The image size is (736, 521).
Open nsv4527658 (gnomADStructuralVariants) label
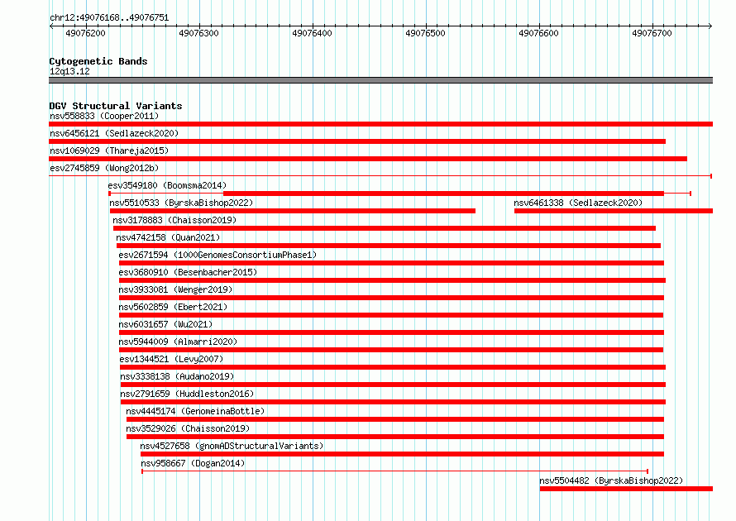tap(232, 446)
